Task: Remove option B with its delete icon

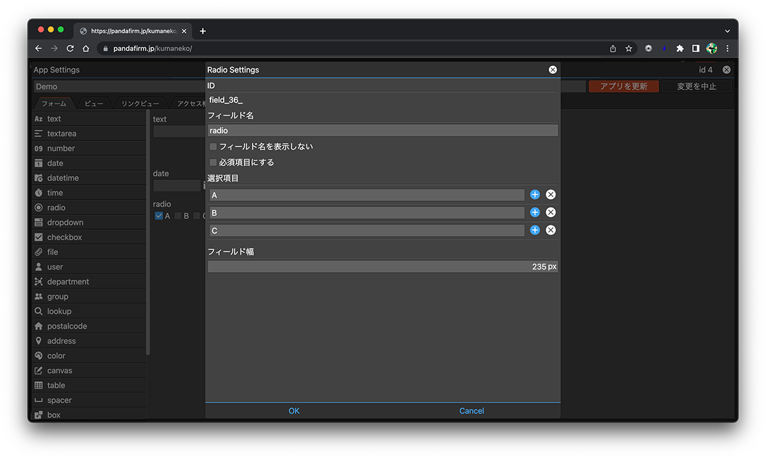Action: 550,212
